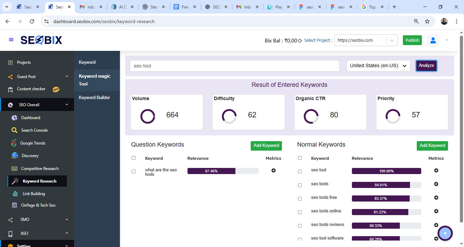Open Google Trends from the sidebar
This screenshot has width=464, height=247.
33,143
